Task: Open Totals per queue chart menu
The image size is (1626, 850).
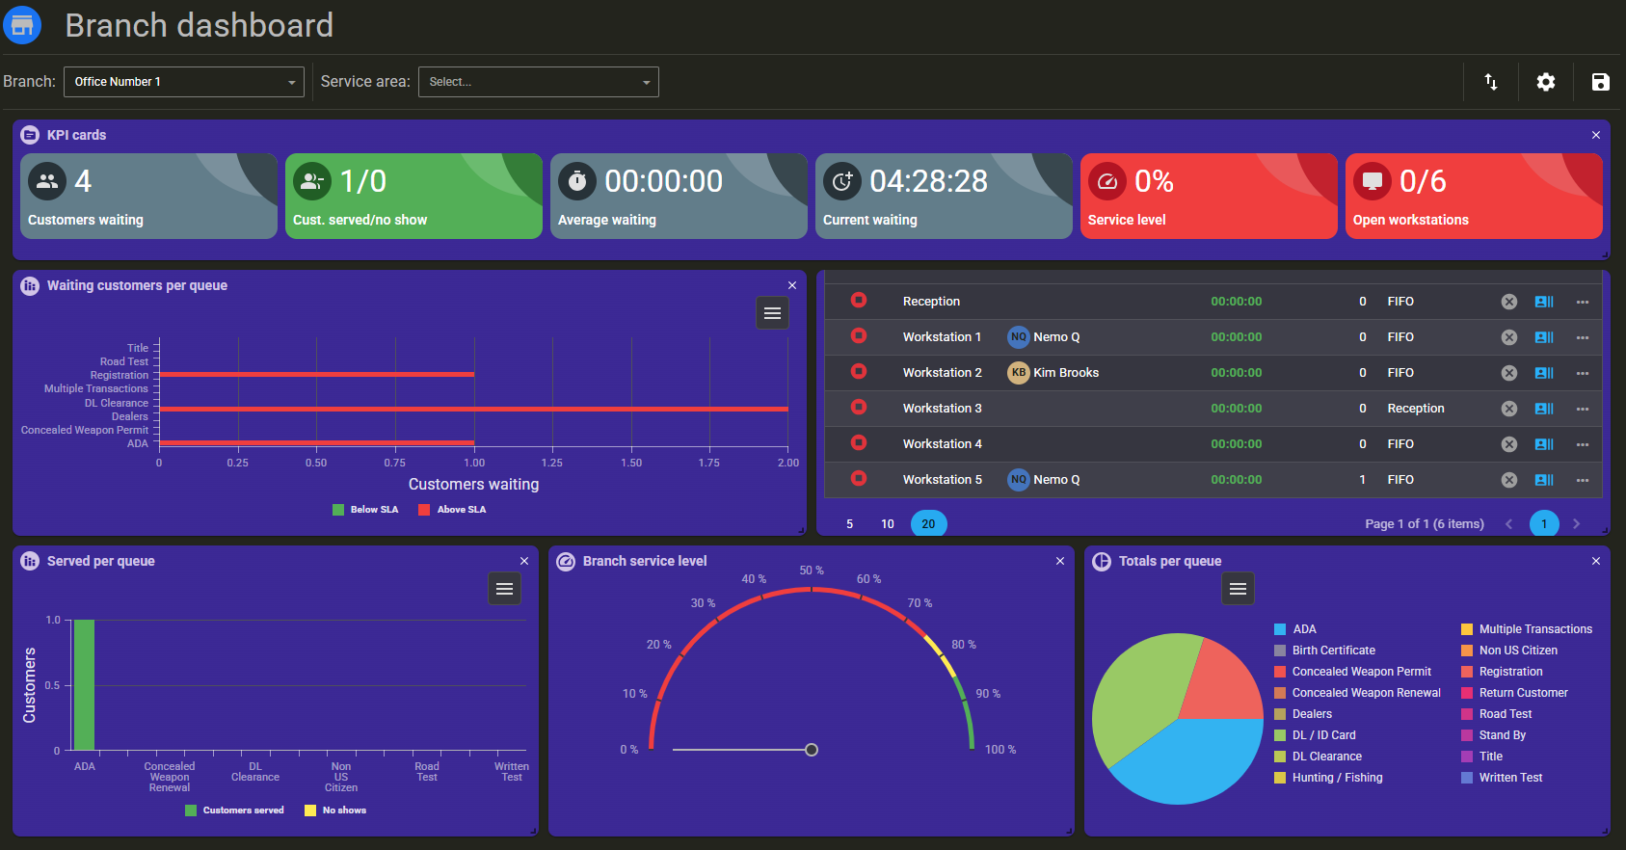Action: tap(1239, 589)
